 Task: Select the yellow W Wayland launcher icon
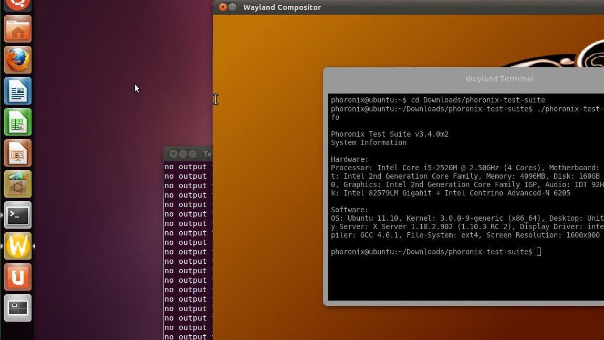tap(18, 246)
